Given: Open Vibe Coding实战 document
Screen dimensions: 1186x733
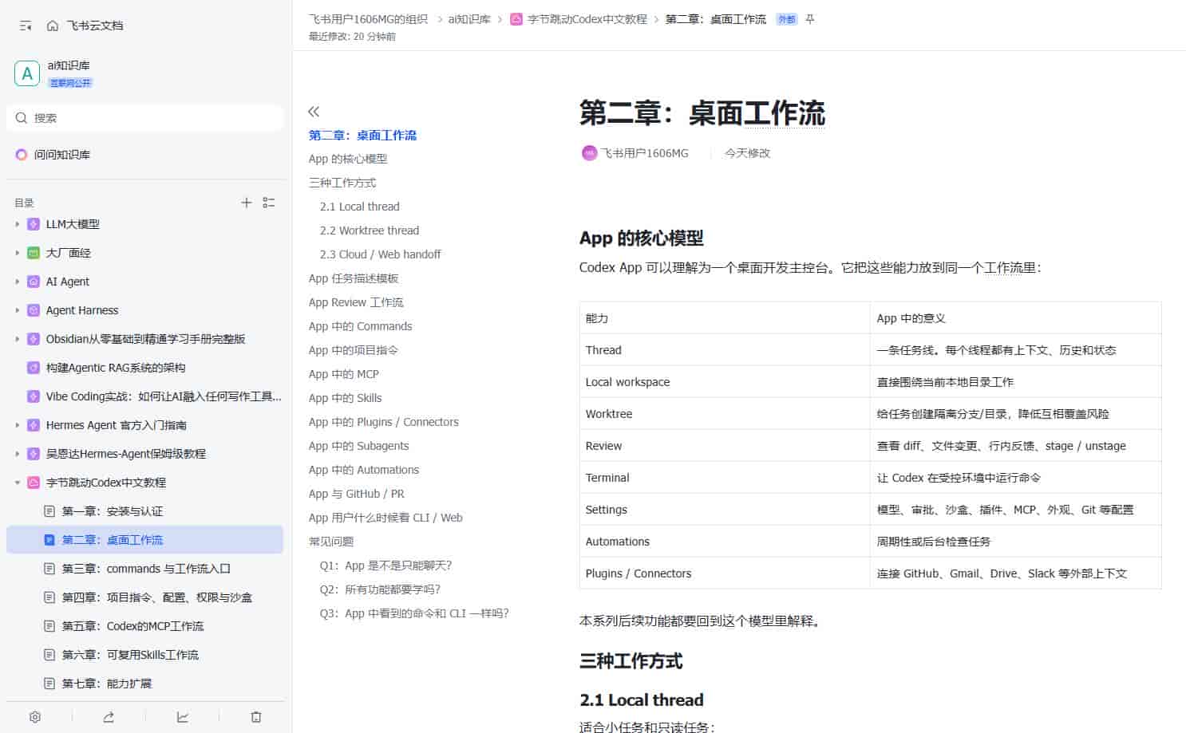Looking at the screenshot, I should tap(144, 396).
